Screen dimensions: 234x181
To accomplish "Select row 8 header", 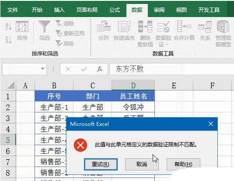I will (x=8, y=173).
